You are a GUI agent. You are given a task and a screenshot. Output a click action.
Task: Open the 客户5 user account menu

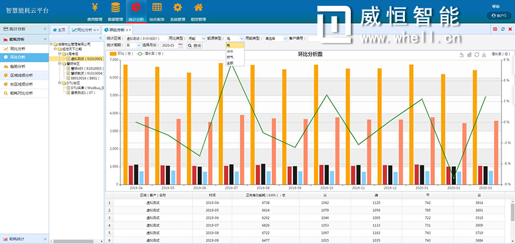(499, 15)
